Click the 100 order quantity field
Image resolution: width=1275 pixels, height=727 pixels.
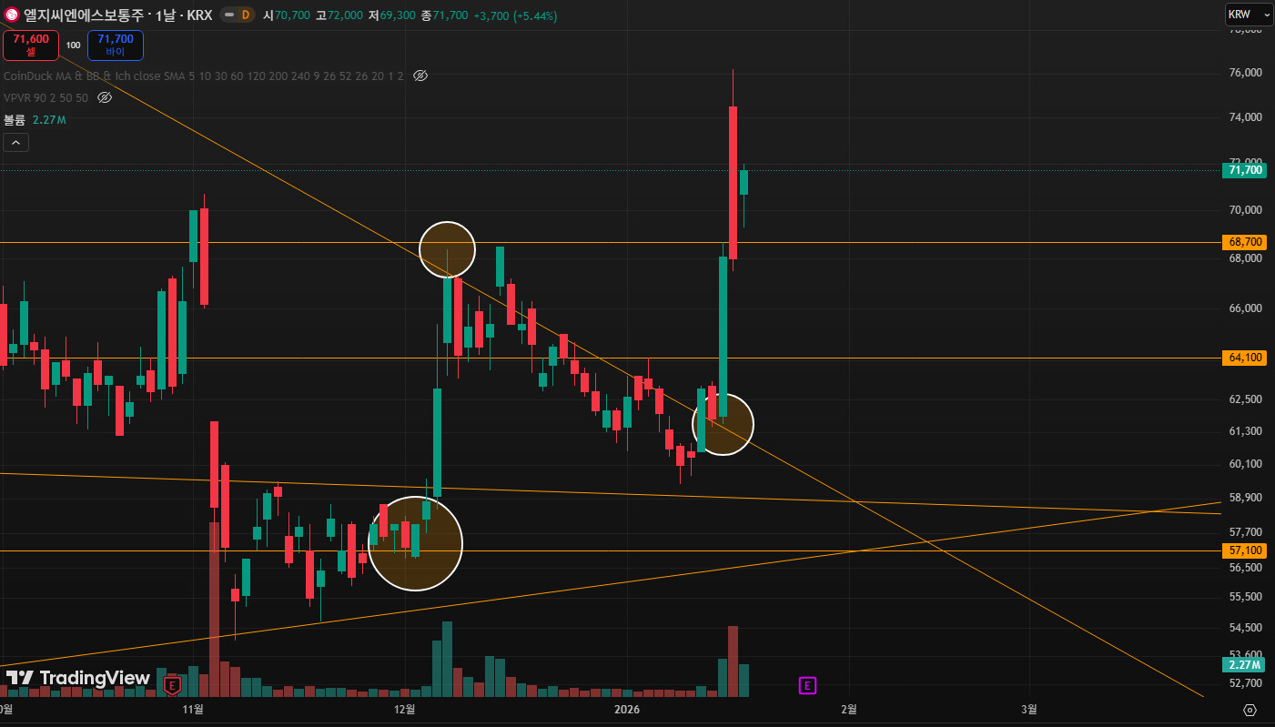point(73,45)
